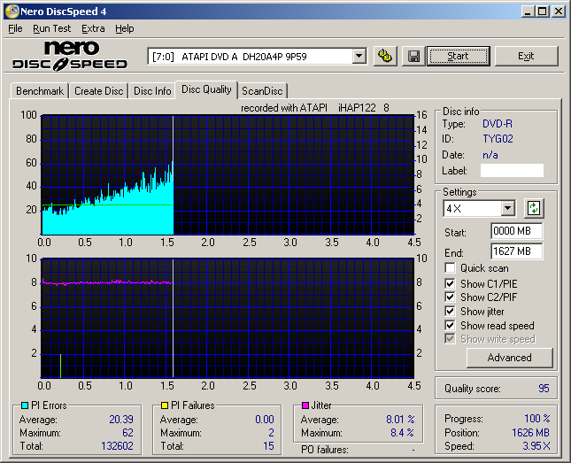Click the disc Label input field

pyautogui.click(x=512, y=171)
